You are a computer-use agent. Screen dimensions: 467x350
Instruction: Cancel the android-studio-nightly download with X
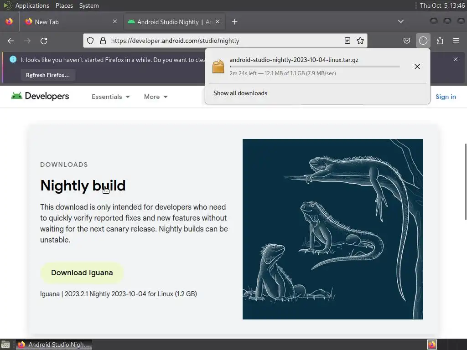pos(417,67)
